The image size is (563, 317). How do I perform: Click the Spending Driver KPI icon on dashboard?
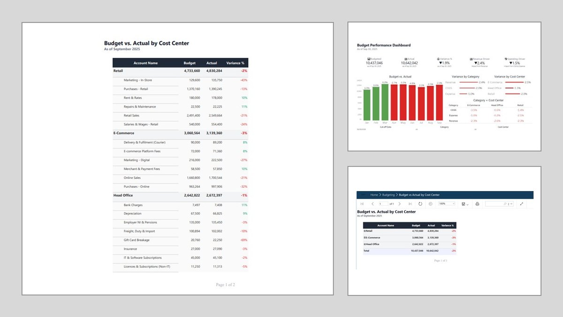coord(506,59)
